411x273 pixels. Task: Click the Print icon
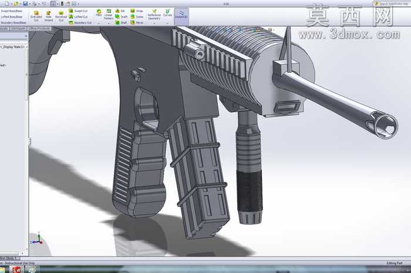(x=35, y=4)
